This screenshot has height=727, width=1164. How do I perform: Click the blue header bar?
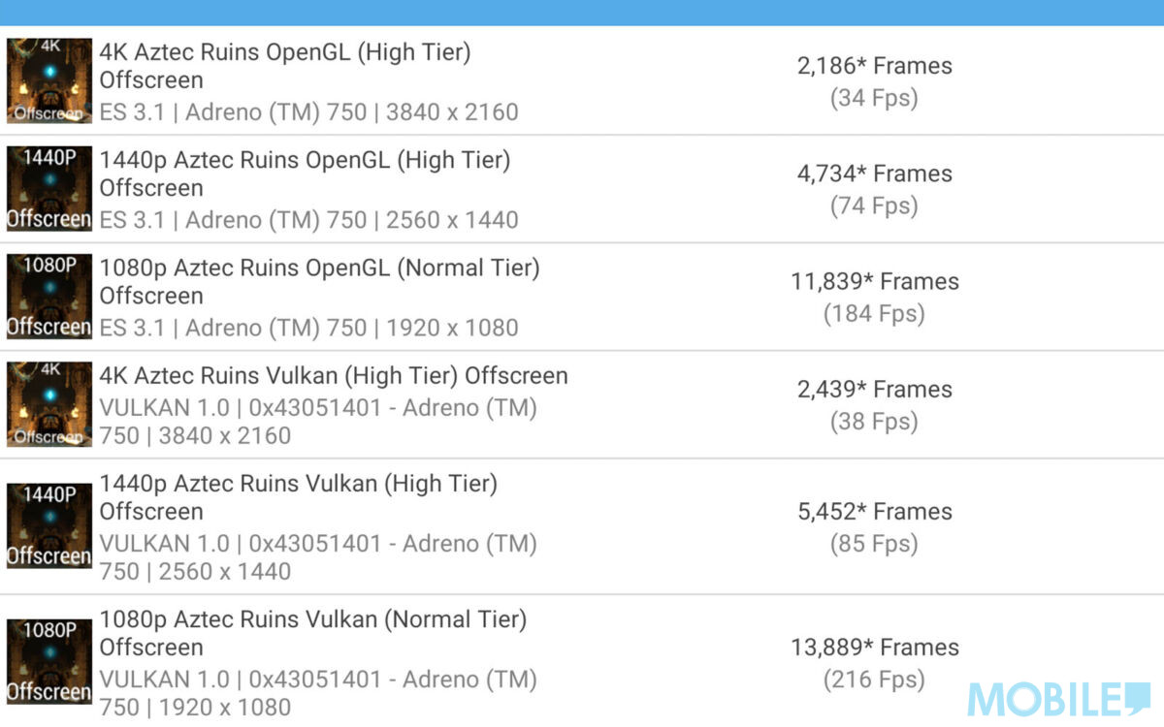(x=582, y=13)
